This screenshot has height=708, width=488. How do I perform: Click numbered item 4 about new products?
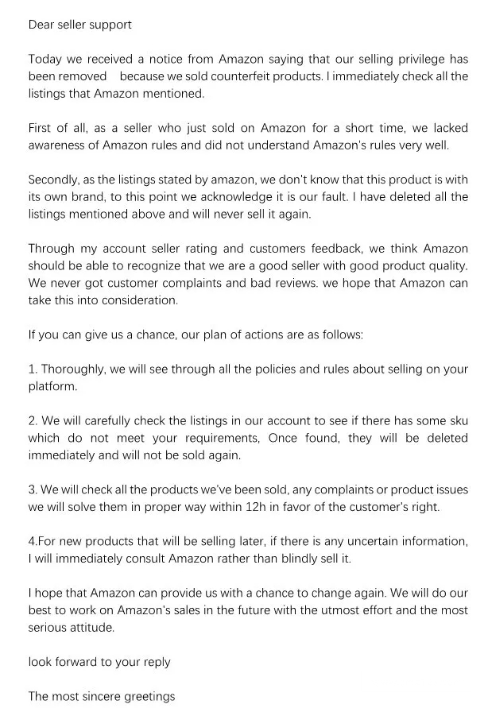pos(248,550)
